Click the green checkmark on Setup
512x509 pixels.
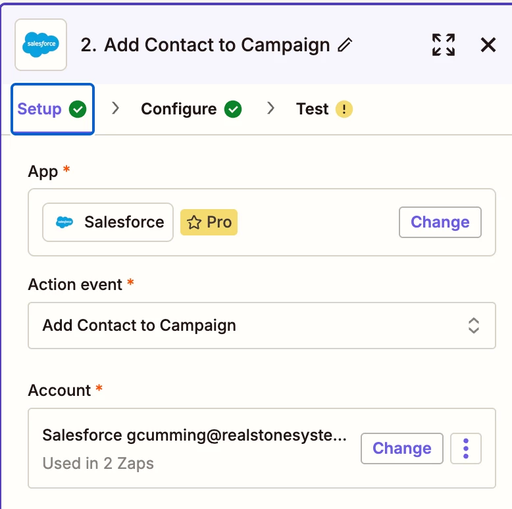(78, 109)
